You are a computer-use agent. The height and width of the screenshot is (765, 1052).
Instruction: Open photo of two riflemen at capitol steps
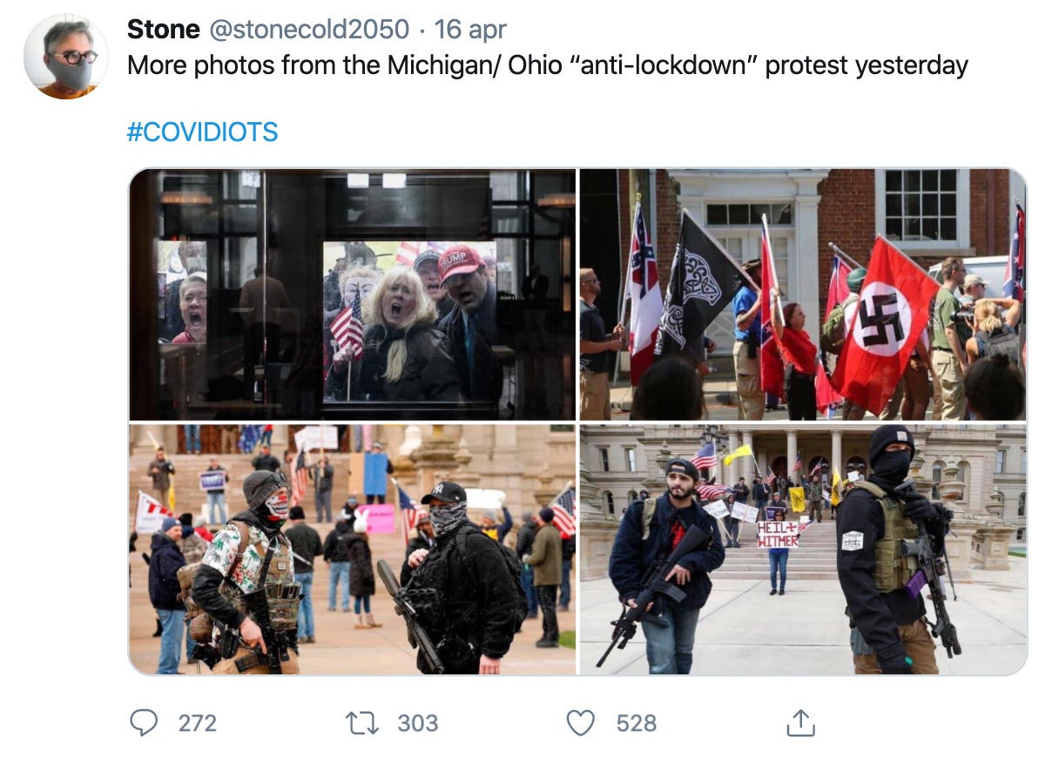(803, 550)
